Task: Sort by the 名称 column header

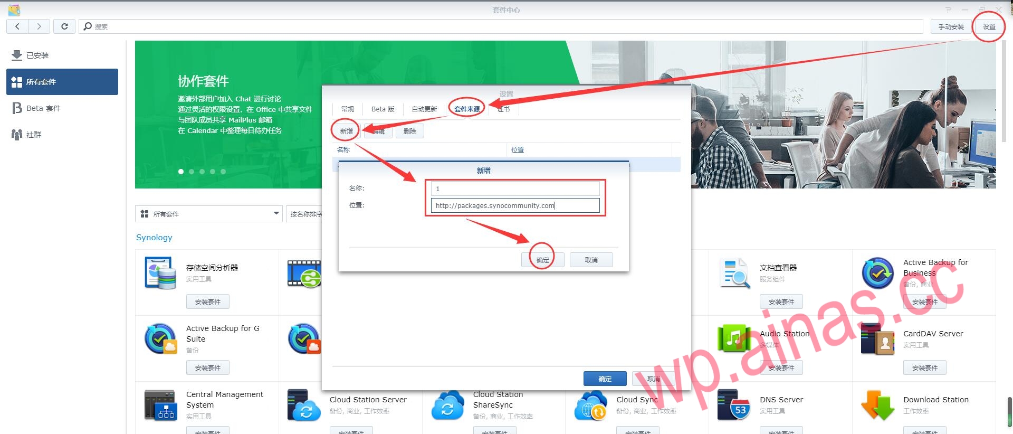Action: click(x=419, y=150)
